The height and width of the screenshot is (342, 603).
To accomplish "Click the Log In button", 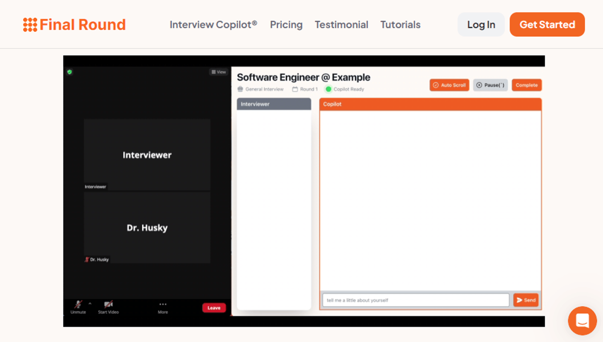I will 481,24.
